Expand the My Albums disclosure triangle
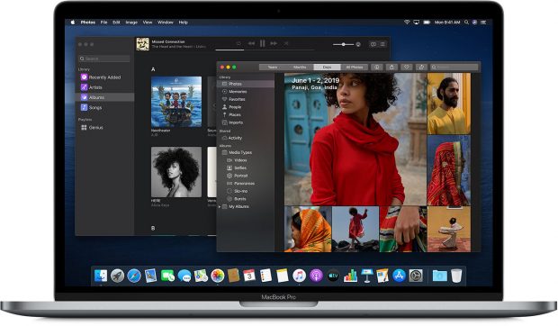The height and width of the screenshot is (326, 558). point(220,206)
